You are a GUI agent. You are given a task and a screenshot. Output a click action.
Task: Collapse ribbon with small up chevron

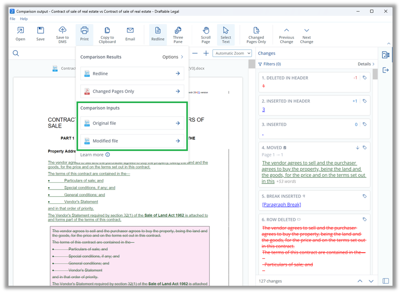tap(389, 43)
